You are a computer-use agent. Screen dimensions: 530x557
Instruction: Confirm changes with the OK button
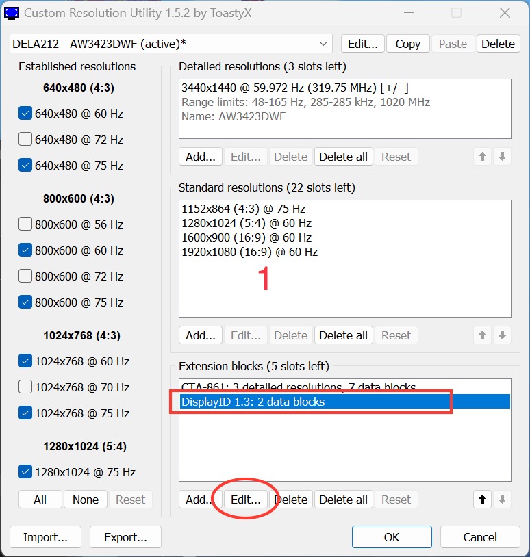(x=392, y=537)
